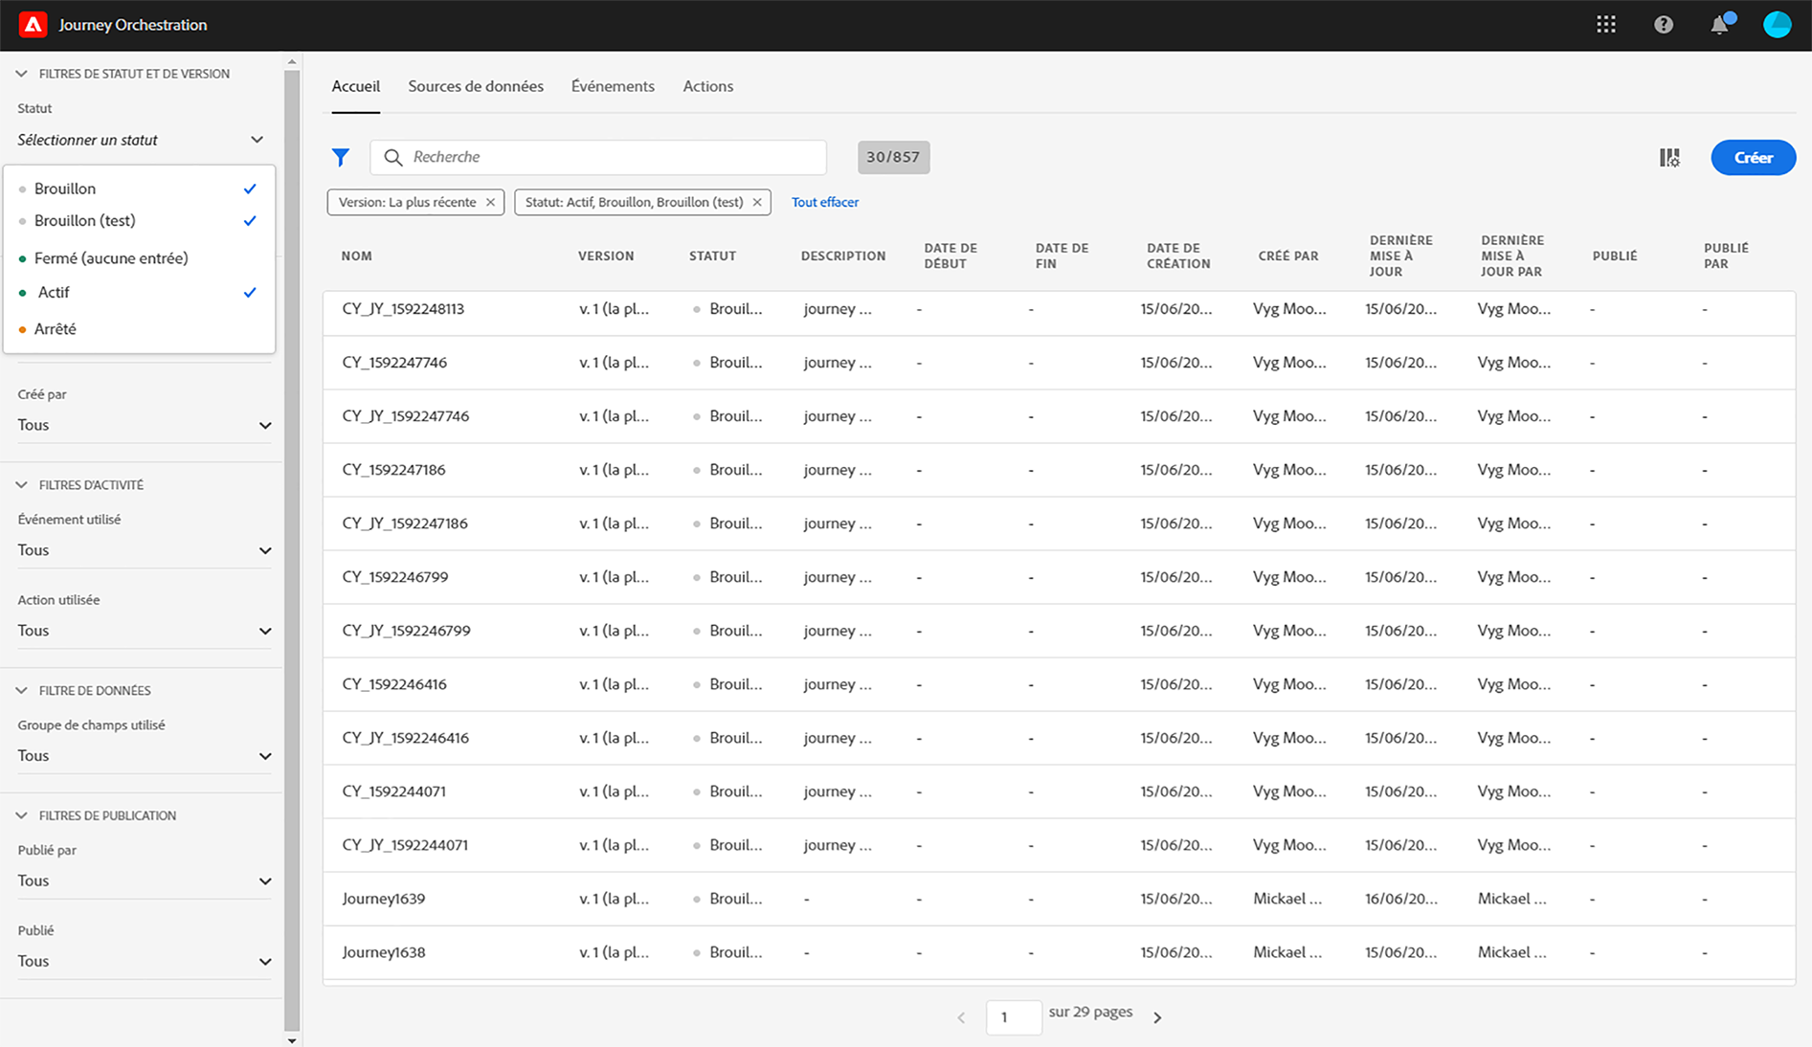Click the 16/06/20... update date cell

pos(1401,899)
